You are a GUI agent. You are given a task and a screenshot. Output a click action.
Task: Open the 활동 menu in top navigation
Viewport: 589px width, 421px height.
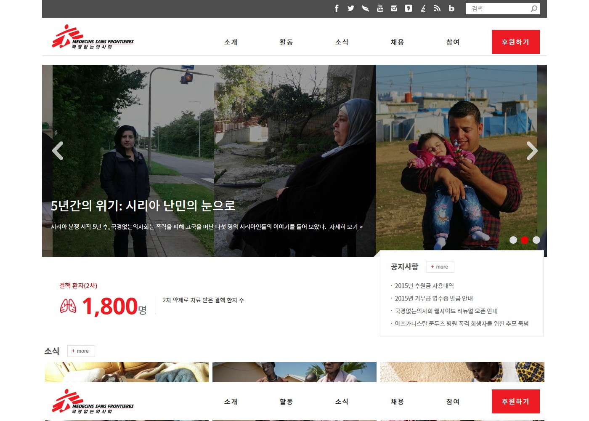pos(287,42)
